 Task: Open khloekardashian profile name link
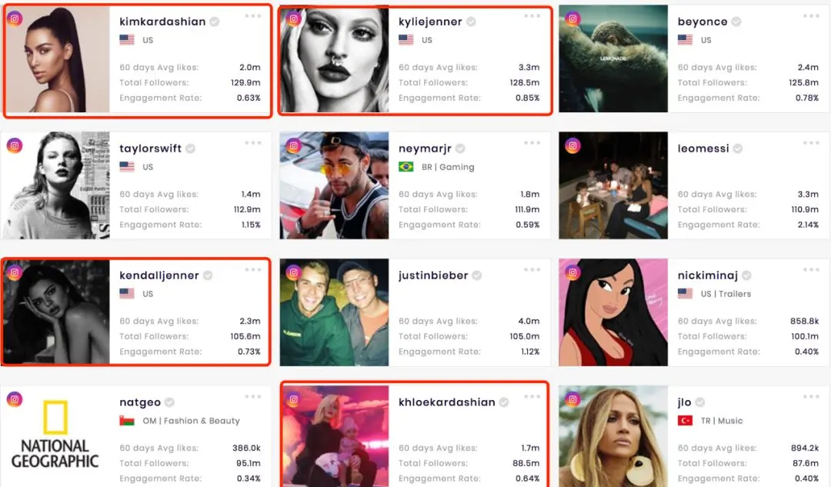click(x=447, y=402)
